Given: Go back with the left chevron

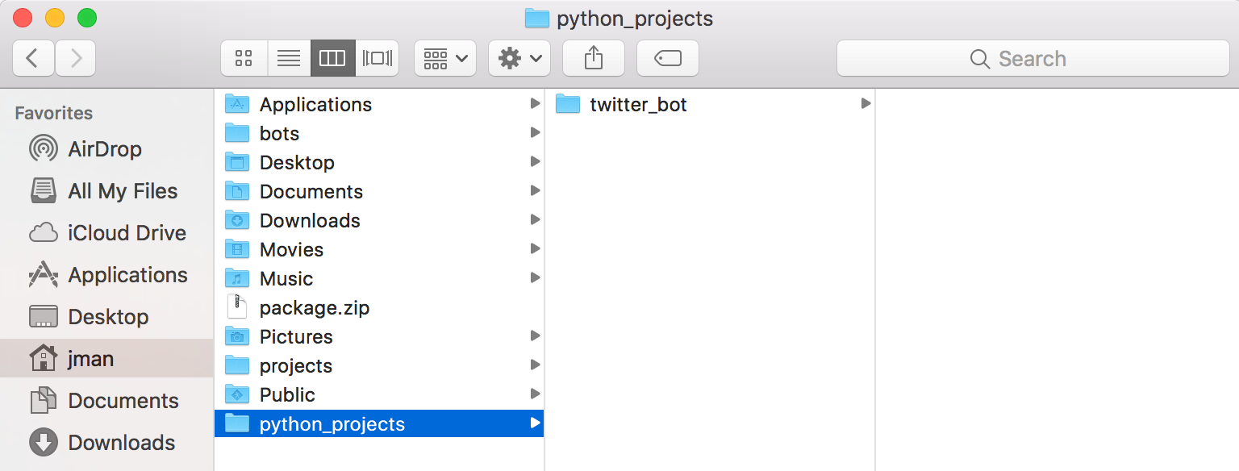Looking at the screenshot, I should pyautogui.click(x=33, y=58).
